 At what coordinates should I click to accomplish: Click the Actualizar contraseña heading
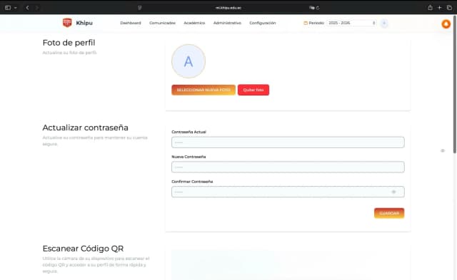tap(86, 128)
